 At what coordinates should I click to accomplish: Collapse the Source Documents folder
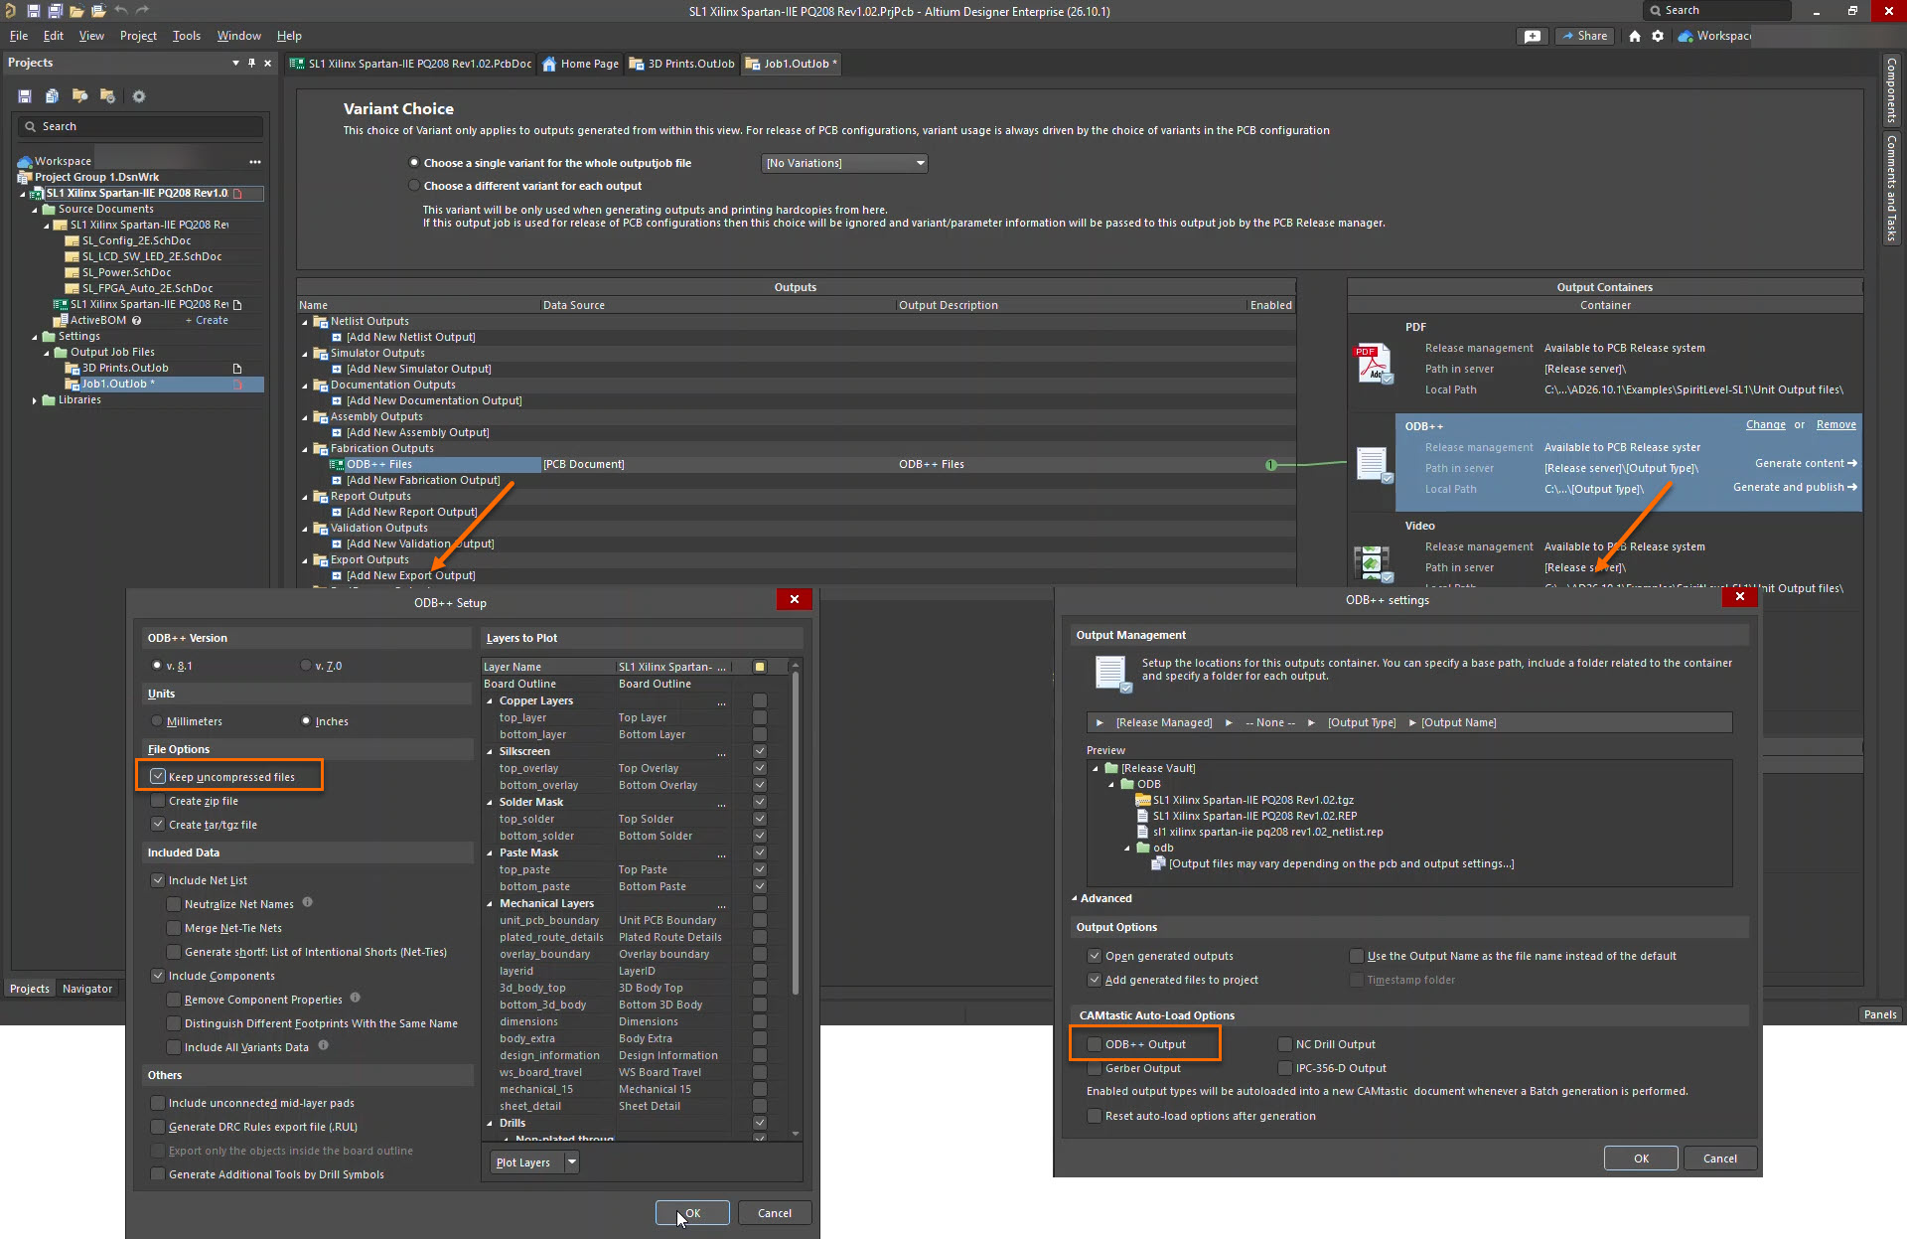tap(35, 210)
